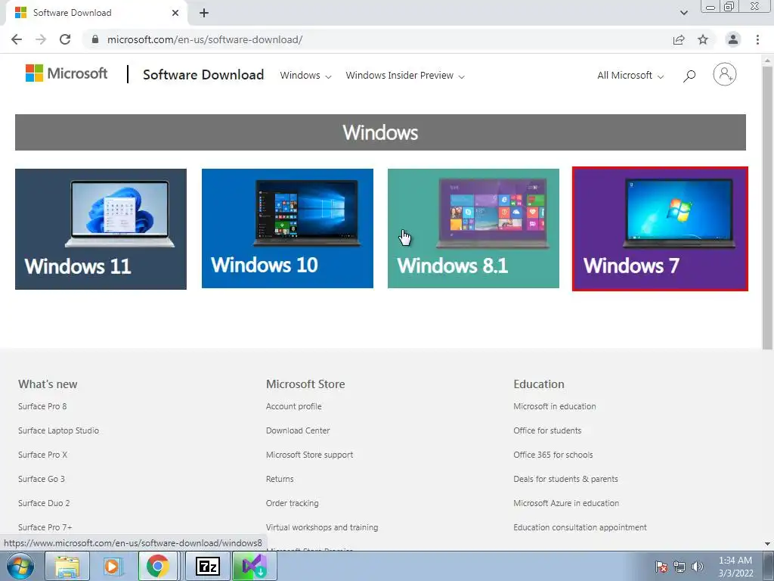Open the Surface Laptop Studio link
Screen dimensions: 774x581
[59, 430]
